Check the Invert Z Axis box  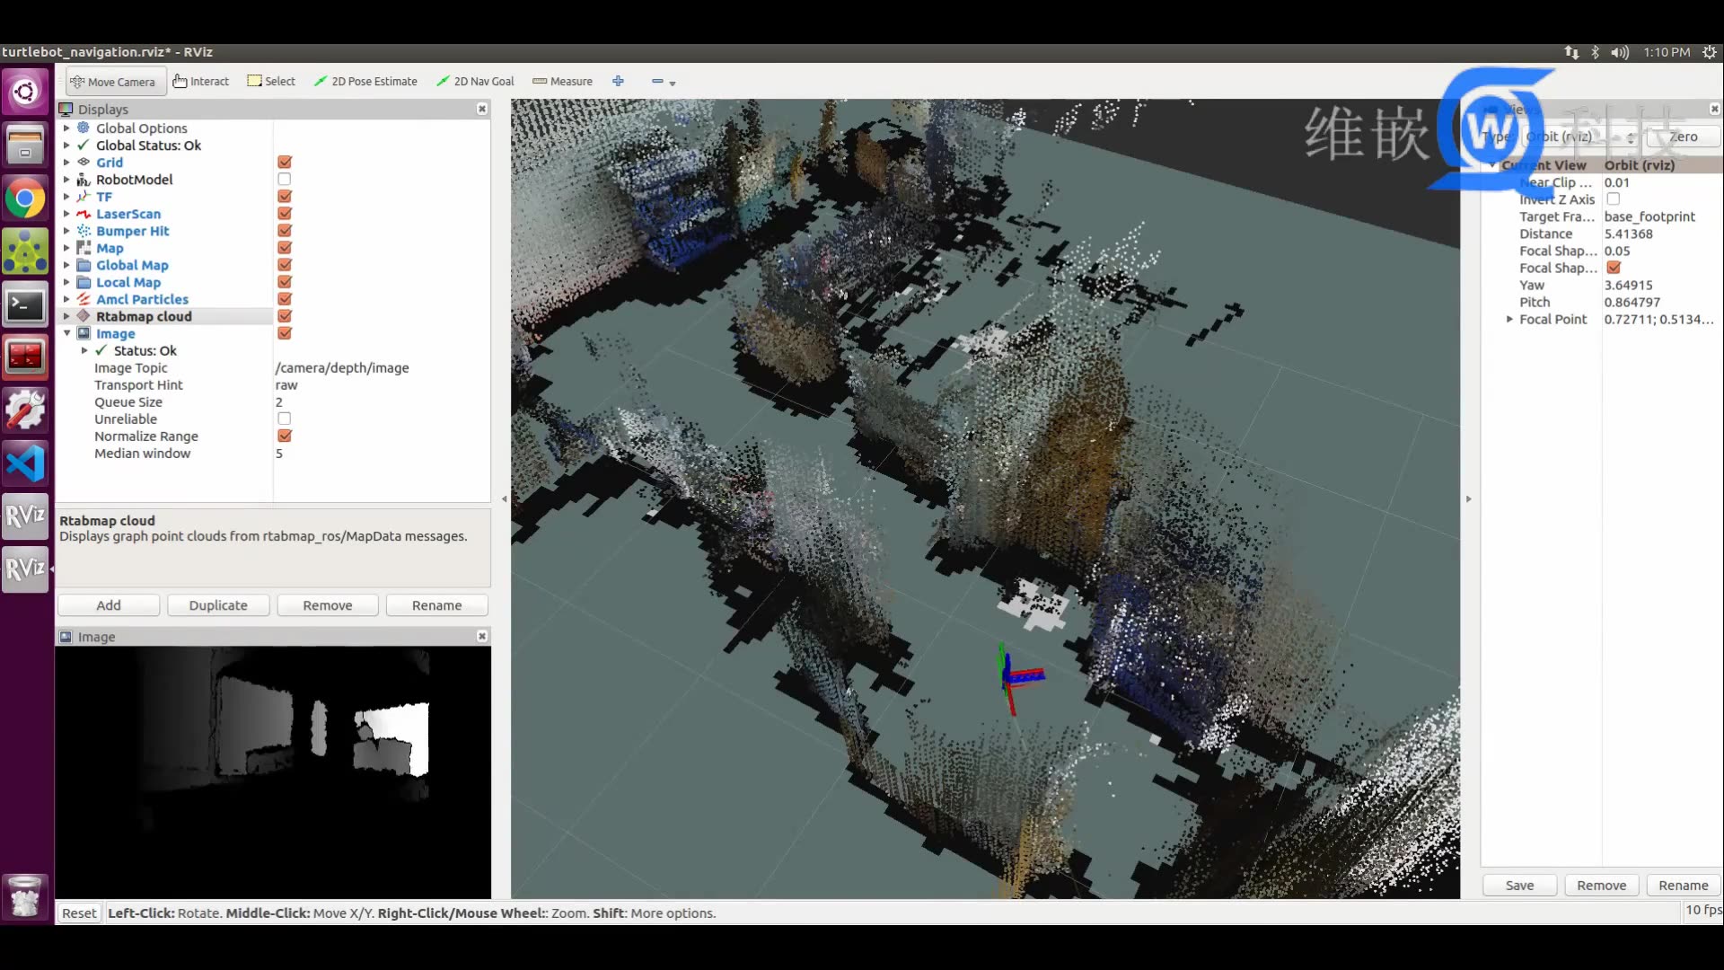click(x=1614, y=199)
